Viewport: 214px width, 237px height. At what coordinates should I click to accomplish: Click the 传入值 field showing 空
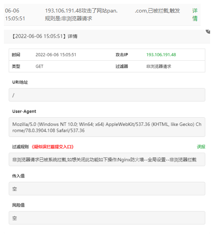[107, 189]
